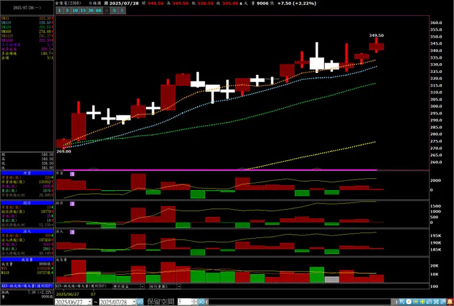Open the first dropdown beside KEN strategy label
Viewport: 454px width, 306px height.
[x=142, y=286]
